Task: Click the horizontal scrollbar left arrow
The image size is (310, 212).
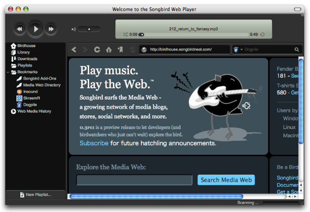Action: pos(290,196)
